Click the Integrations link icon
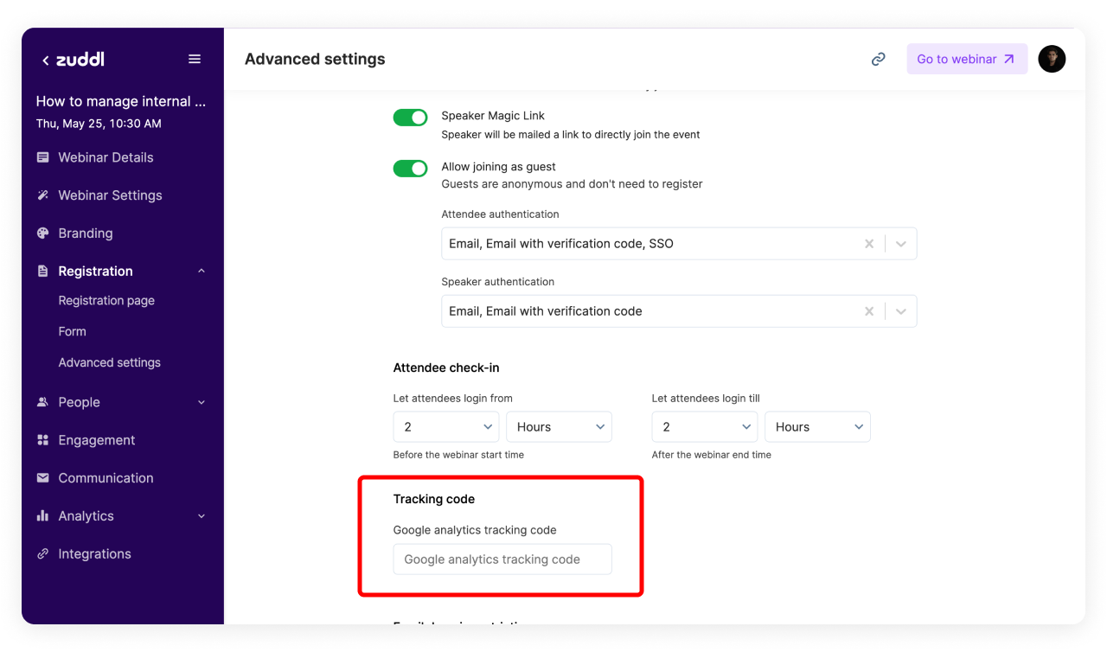The image size is (1107, 652). click(x=42, y=554)
